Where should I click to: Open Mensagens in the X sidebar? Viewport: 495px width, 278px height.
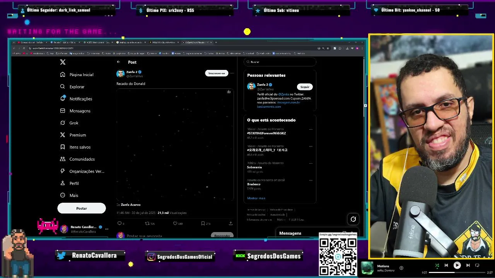tap(75, 111)
